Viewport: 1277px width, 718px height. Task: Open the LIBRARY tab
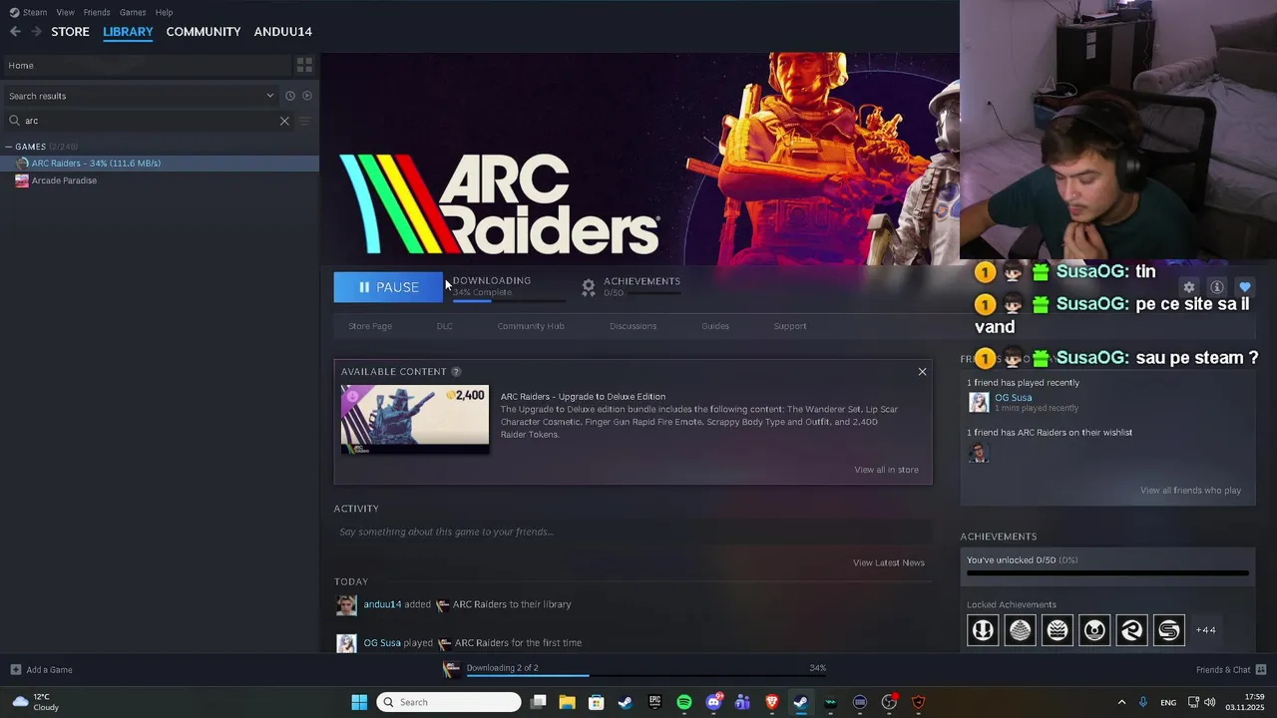coord(128,32)
